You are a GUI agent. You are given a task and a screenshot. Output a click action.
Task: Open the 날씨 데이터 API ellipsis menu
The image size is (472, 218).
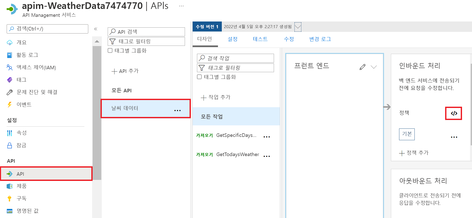177,110
